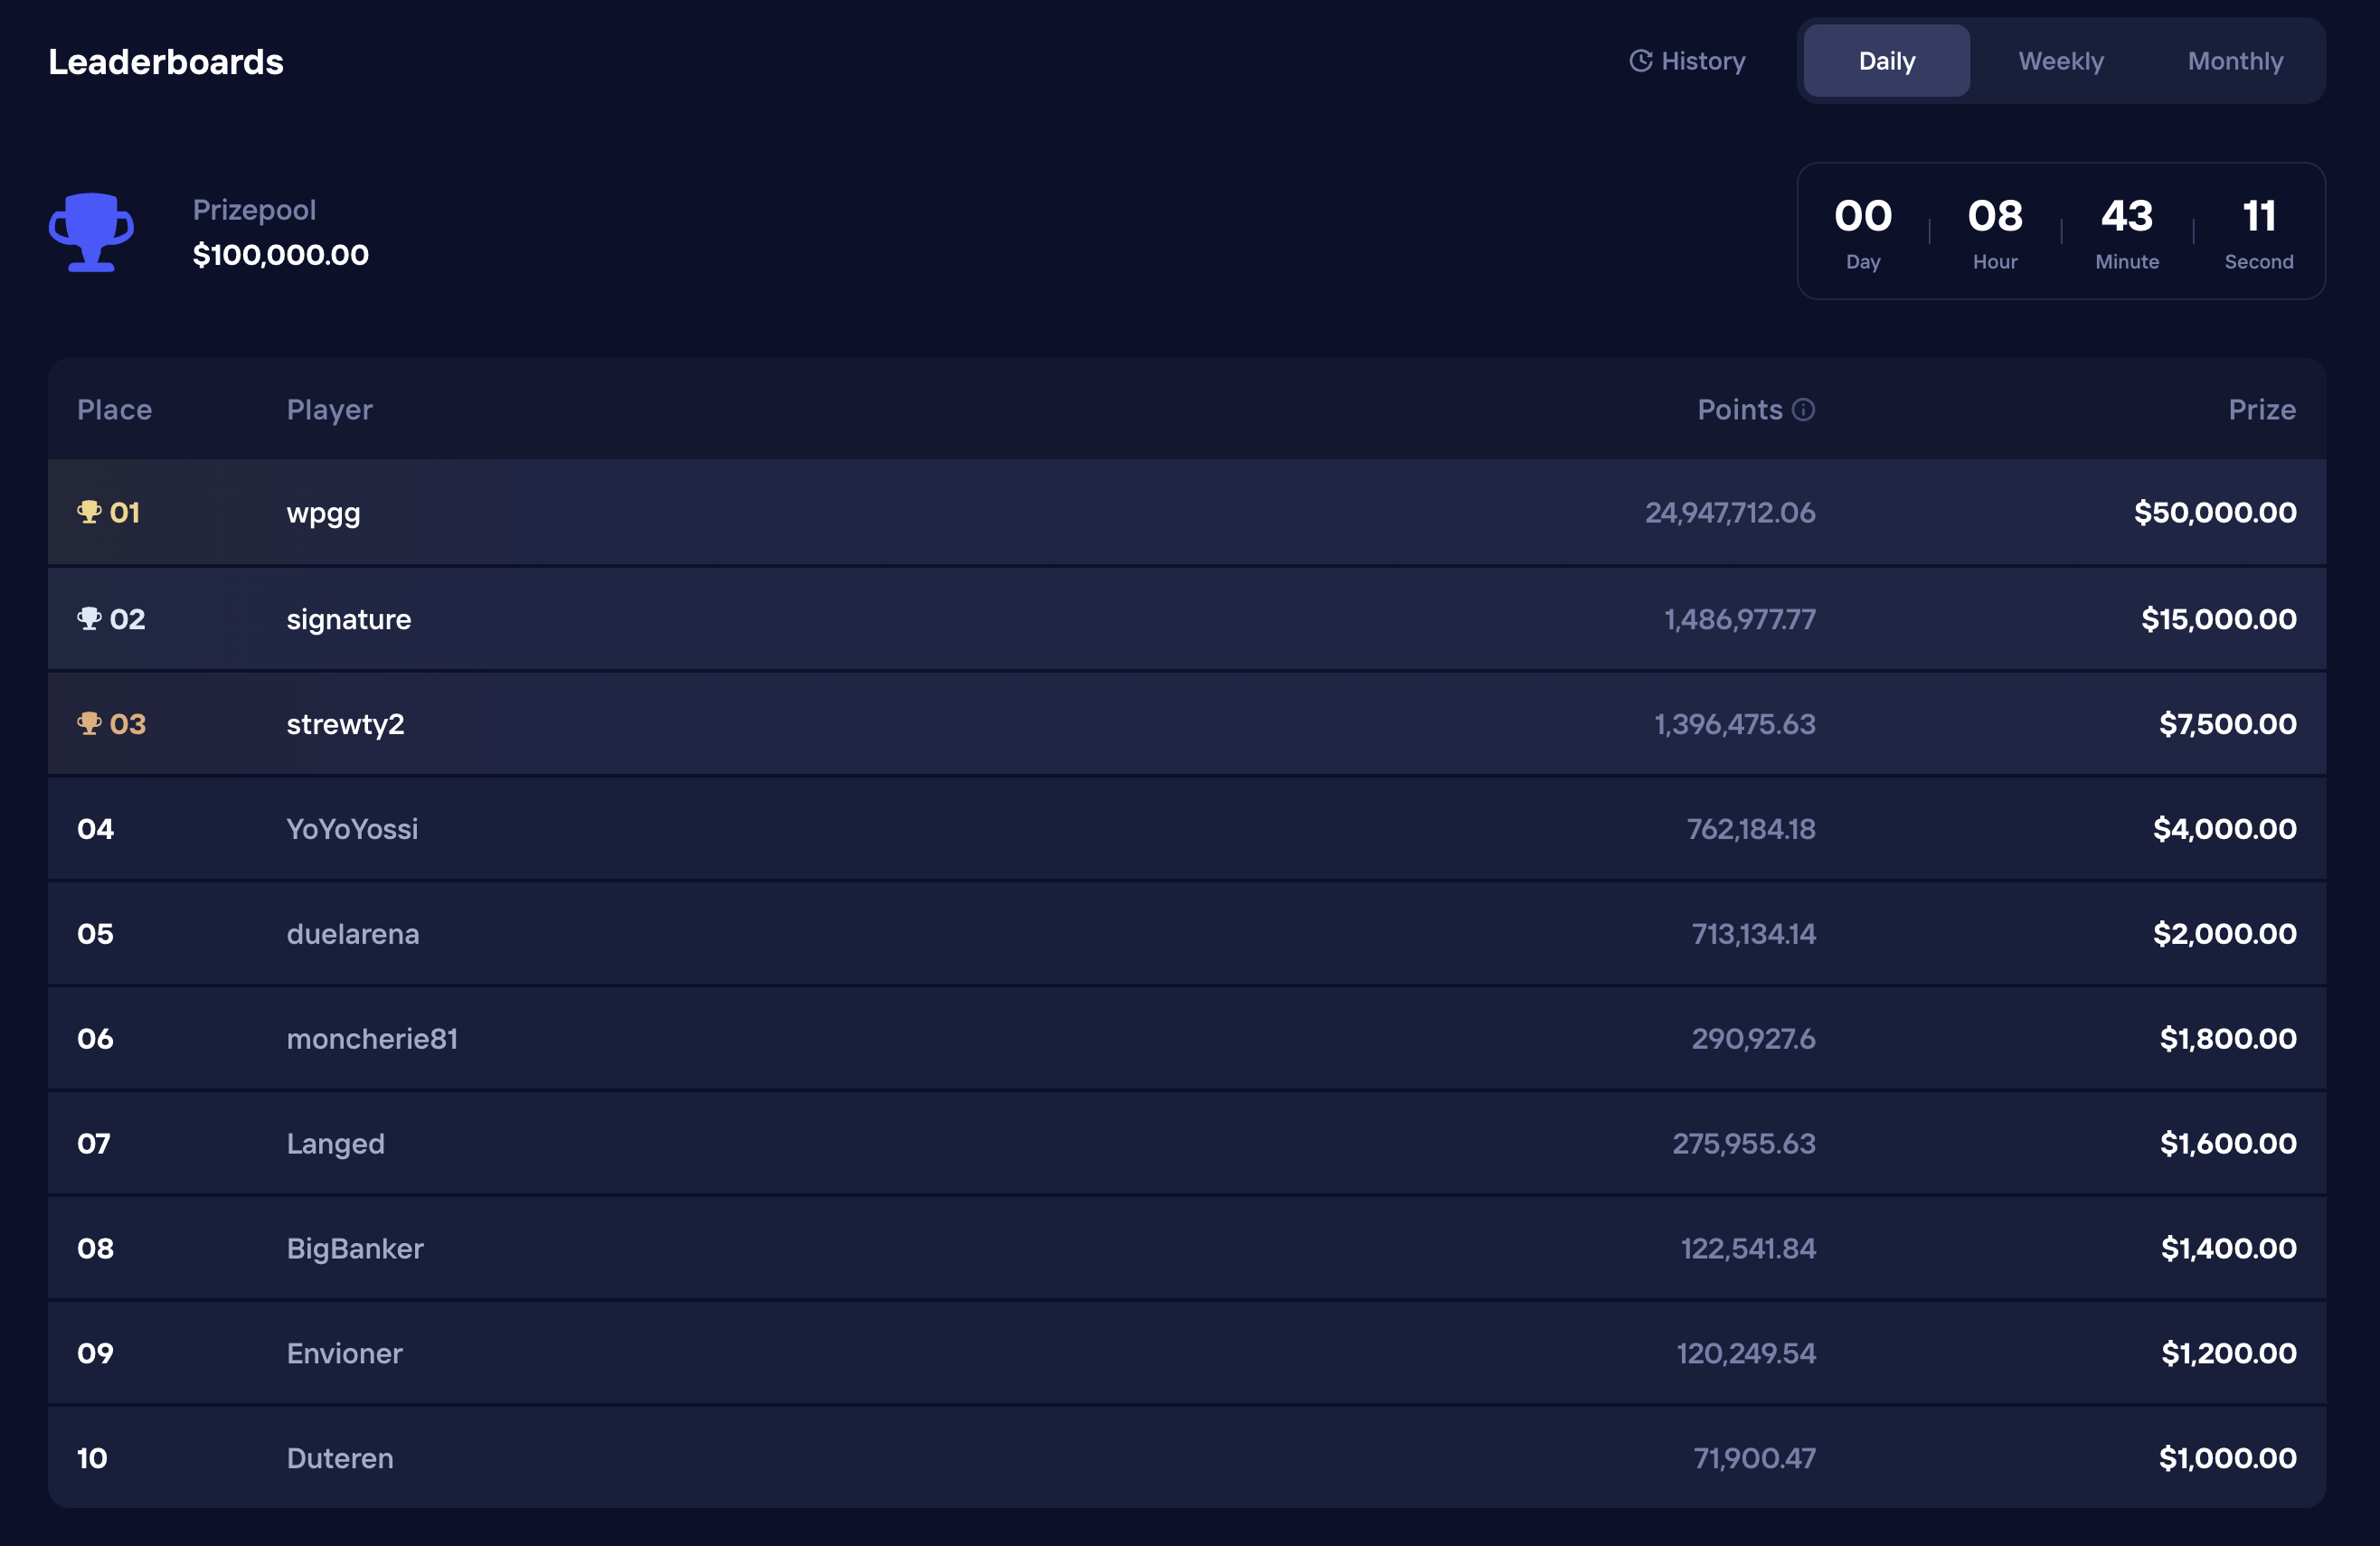
Task: Click the History clock icon
Action: tap(1640, 61)
